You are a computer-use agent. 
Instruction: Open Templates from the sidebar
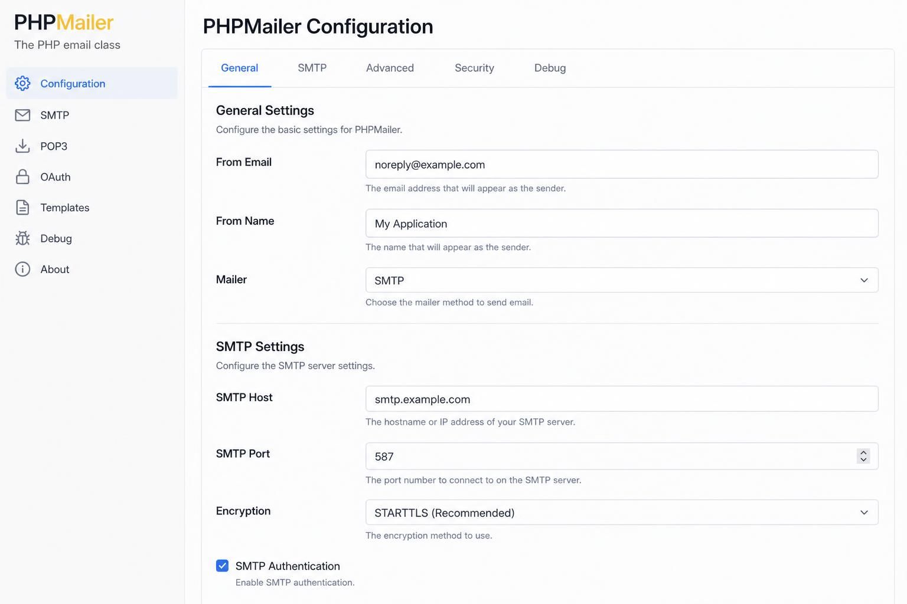92,207
